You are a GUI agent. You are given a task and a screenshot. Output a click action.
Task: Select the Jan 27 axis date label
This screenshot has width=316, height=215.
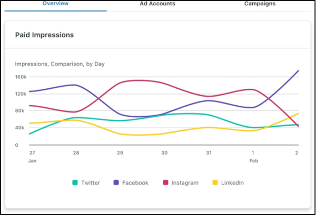(32, 157)
